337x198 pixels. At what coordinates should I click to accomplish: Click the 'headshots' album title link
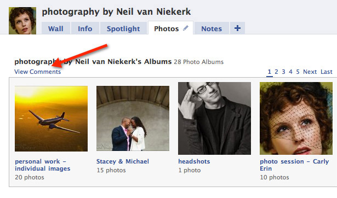[194, 161]
